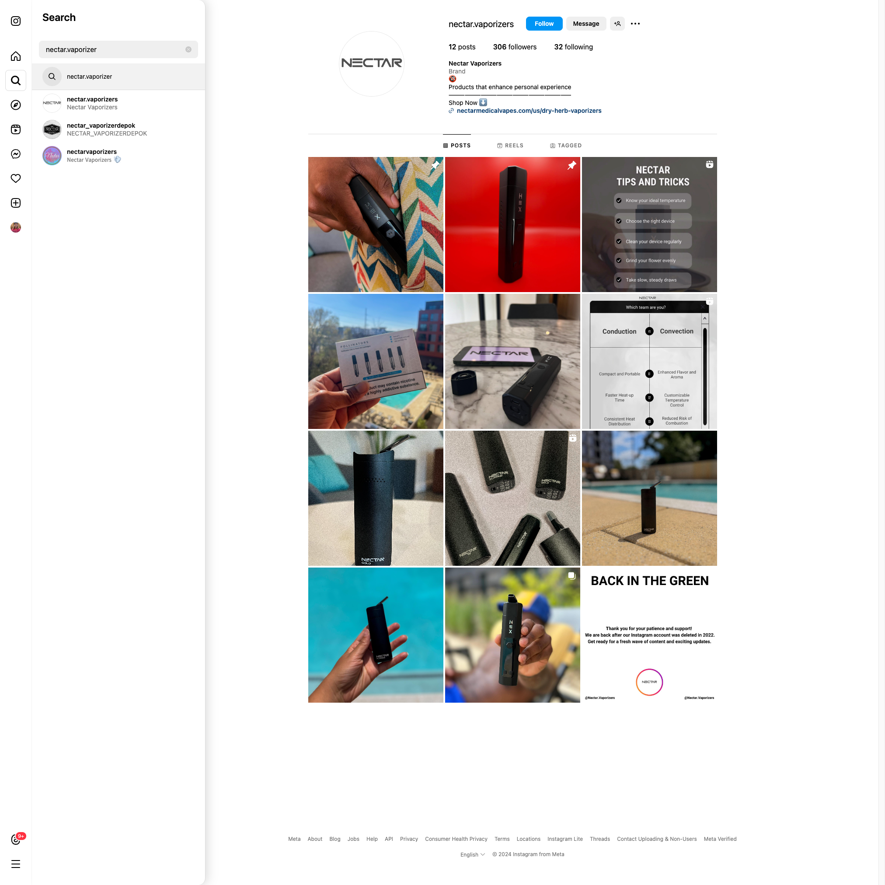Open Back In The Green post
This screenshot has height=885, width=885.
tap(649, 635)
